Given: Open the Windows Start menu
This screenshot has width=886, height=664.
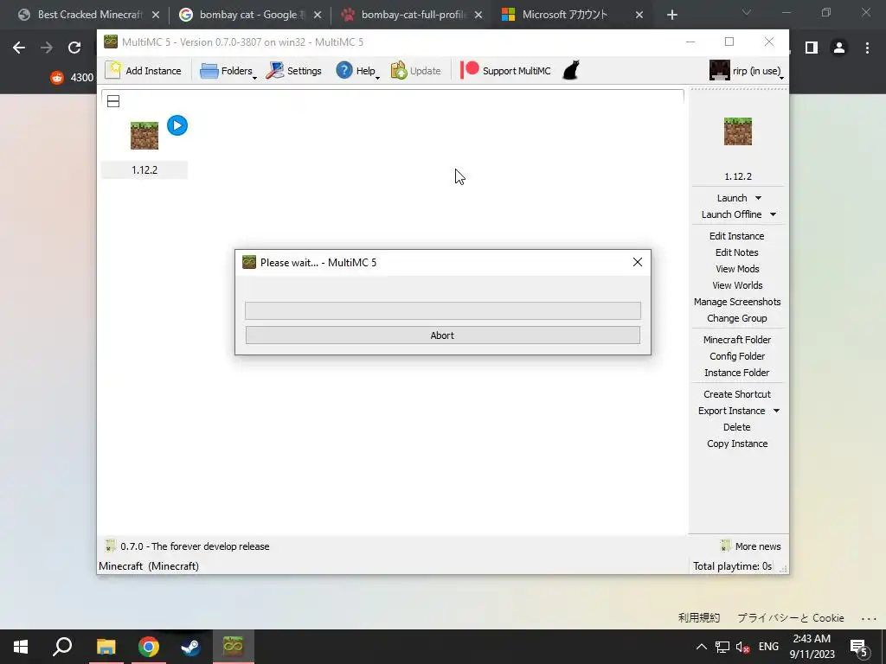Looking at the screenshot, I should (x=21, y=647).
